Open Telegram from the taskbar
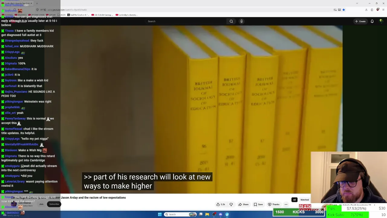Viewport: 387px width, 218px height. tap(227, 214)
